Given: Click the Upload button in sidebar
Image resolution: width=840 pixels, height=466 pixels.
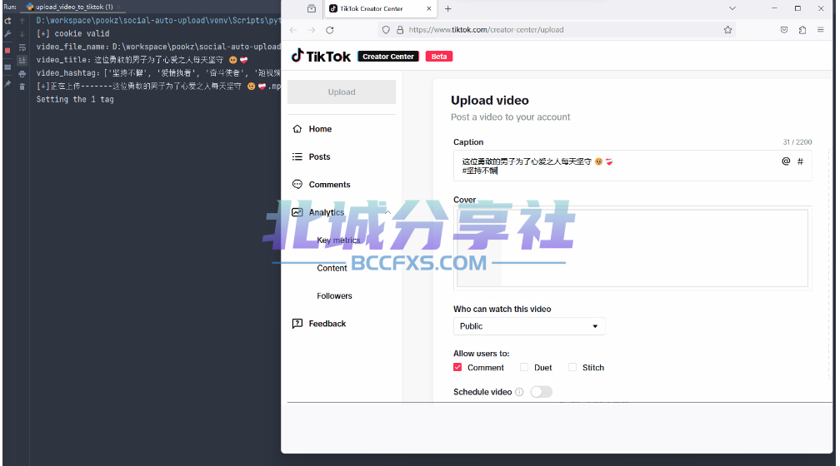Looking at the screenshot, I should pos(342,92).
